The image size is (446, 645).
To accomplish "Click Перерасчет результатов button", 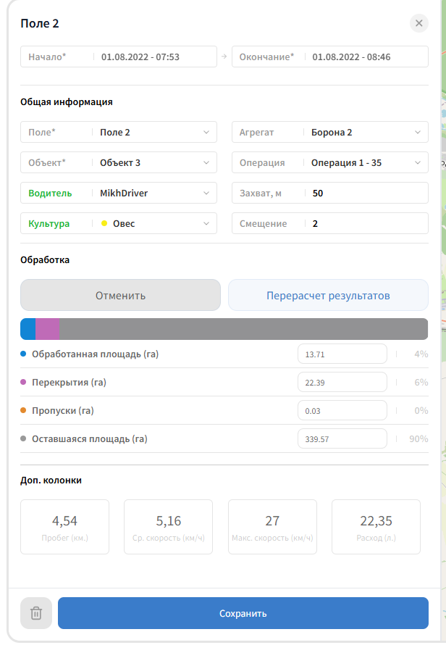I will [328, 296].
